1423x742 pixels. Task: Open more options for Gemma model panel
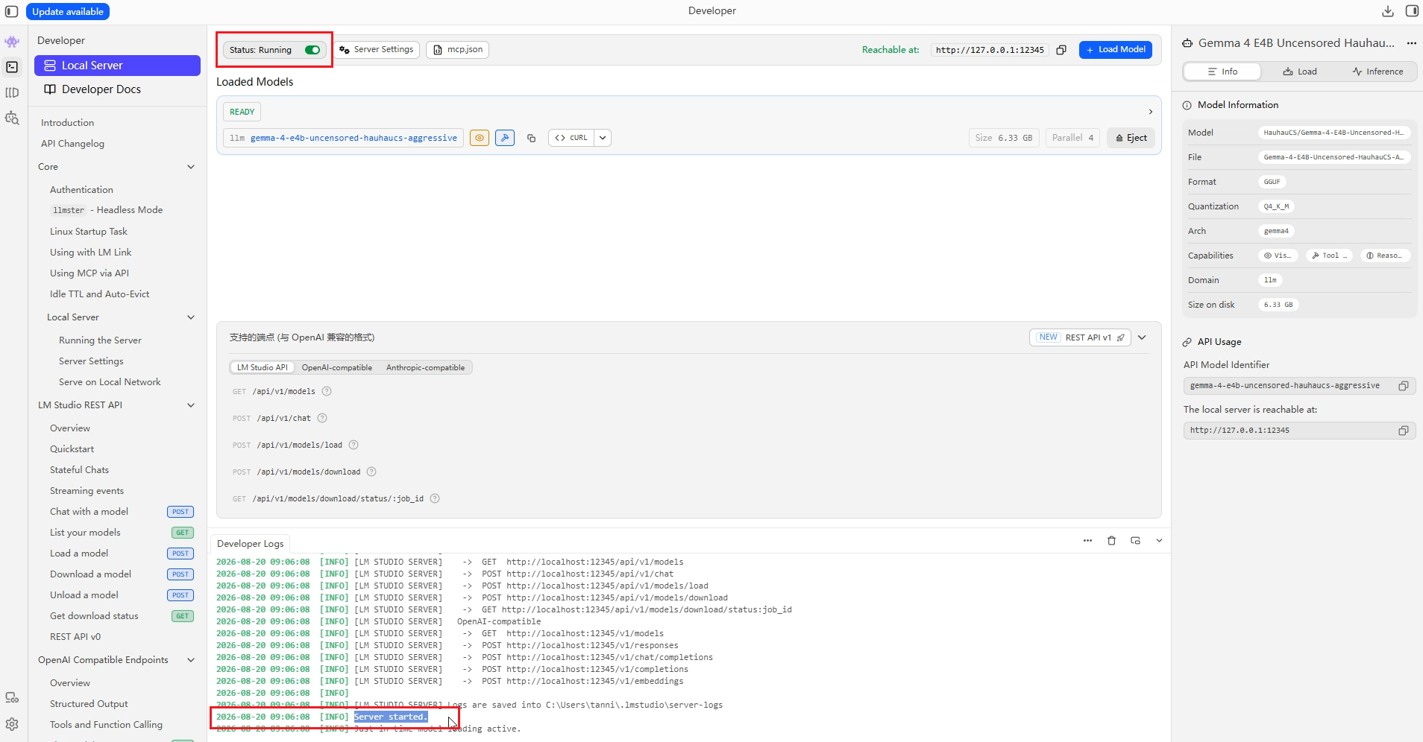[1411, 43]
